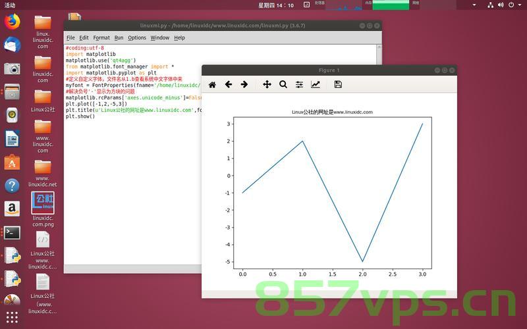Open the Format menu in IDLE

click(x=101, y=38)
